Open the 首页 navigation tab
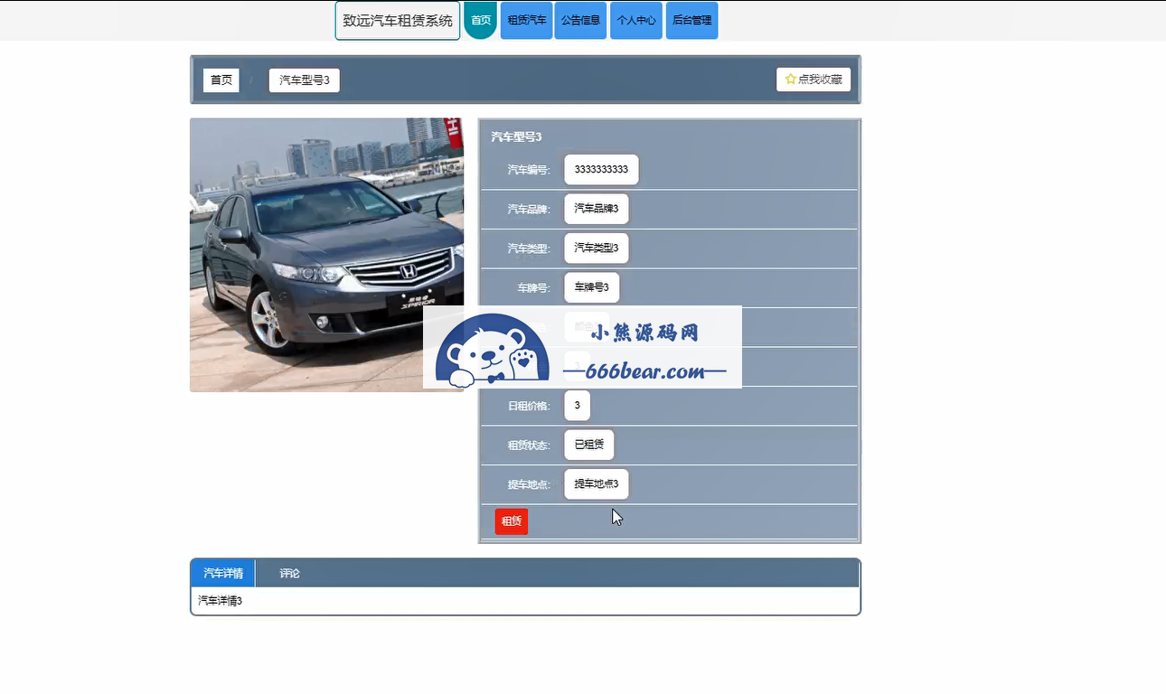Image resolution: width=1166 pixels, height=694 pixels. coord(481,20)
